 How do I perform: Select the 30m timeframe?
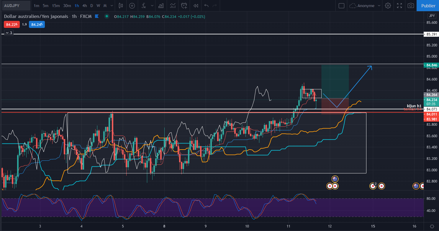[x=67, y=6]
